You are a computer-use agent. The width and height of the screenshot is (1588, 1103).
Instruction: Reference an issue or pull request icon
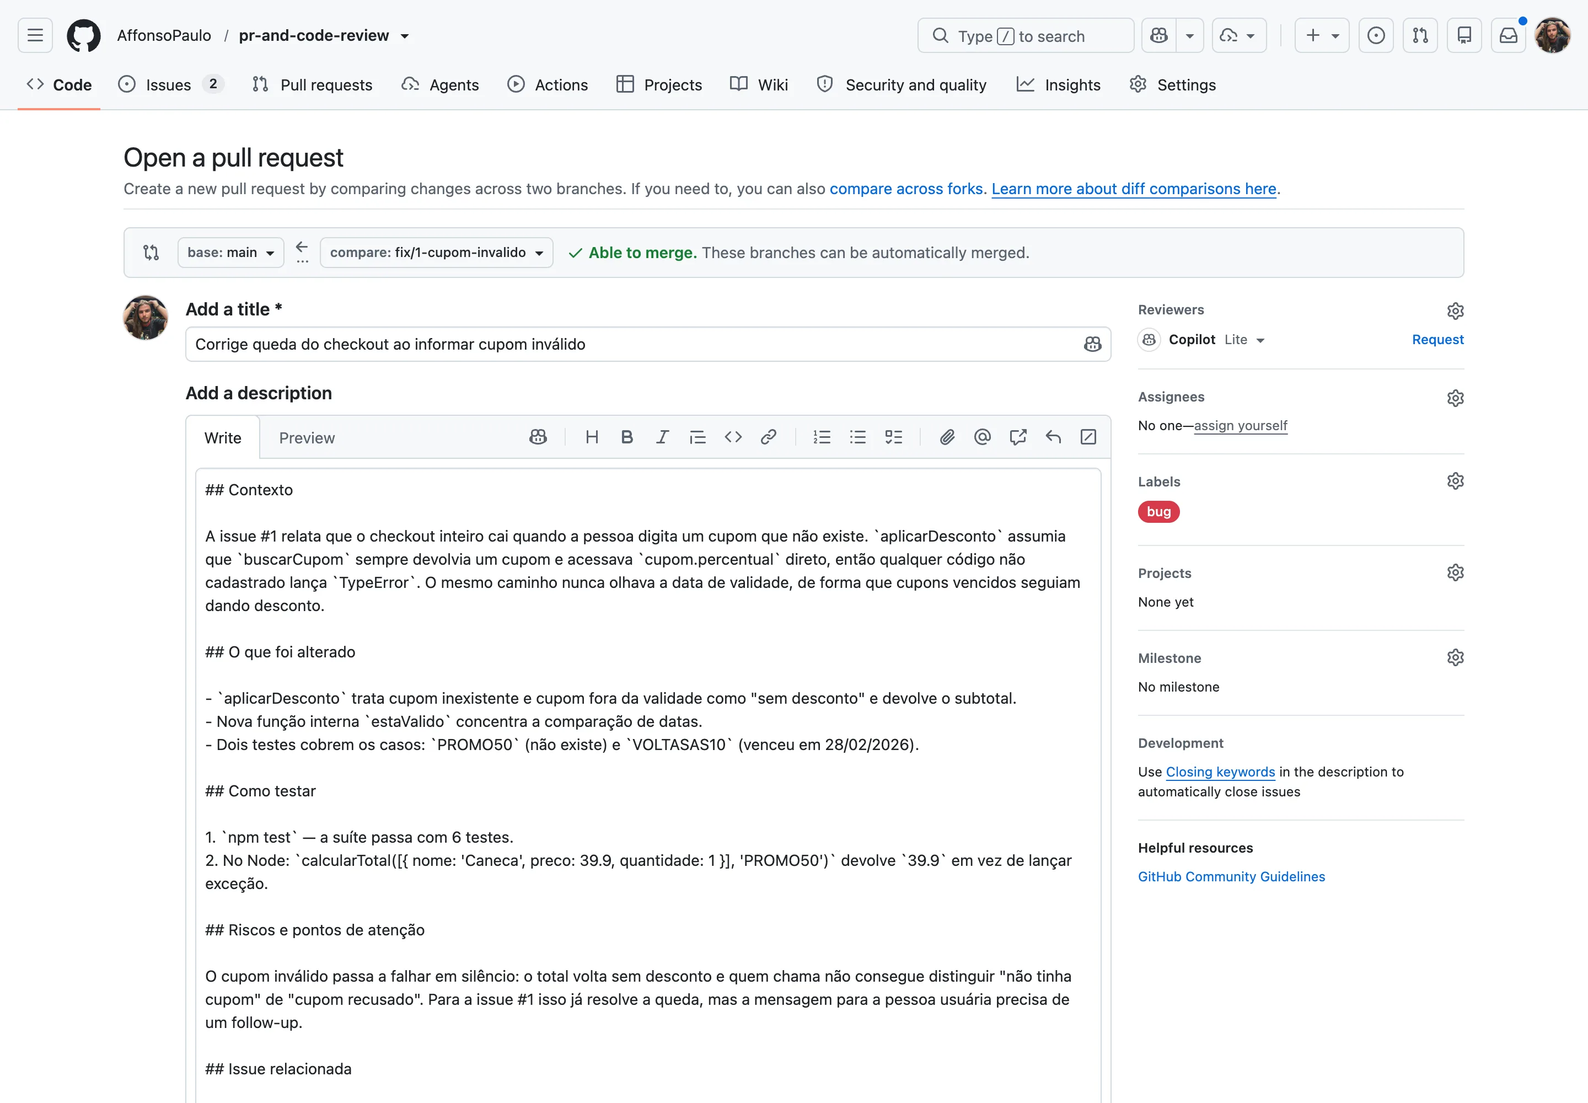1018,437
